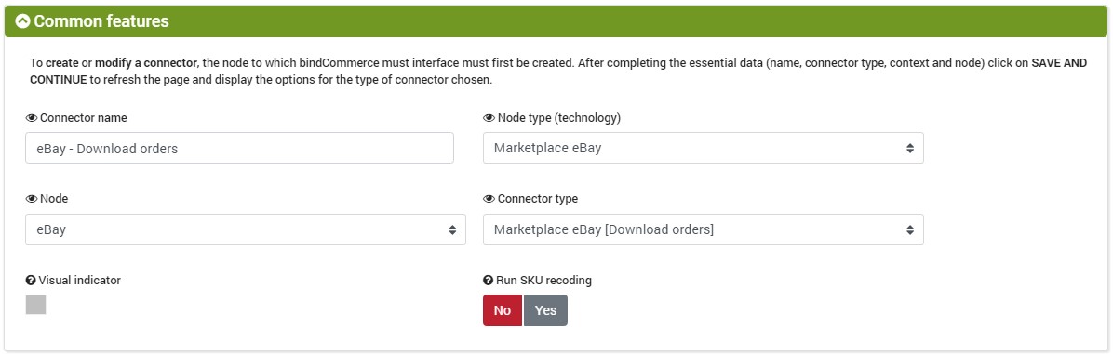Click the Visual indicator label text
This screenshot has width=1113, height=354.
click(x=79, y=281)
